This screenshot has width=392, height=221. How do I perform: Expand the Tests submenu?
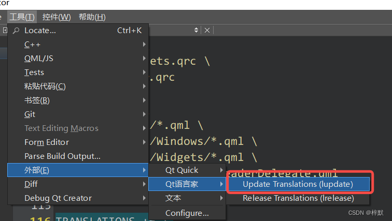pos(78,72)
